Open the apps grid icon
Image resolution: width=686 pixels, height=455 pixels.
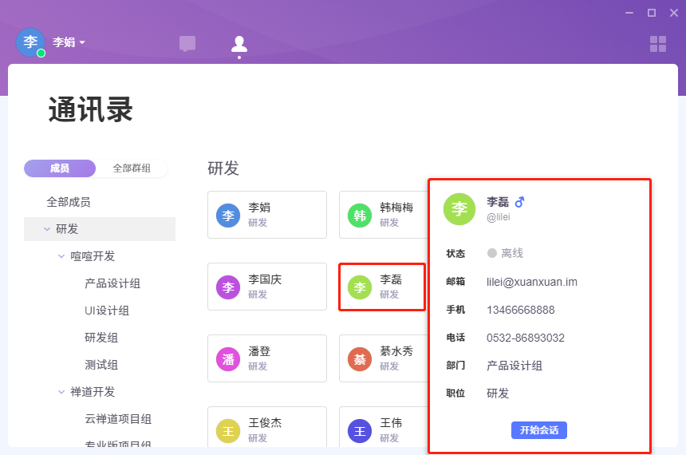pos(658,44)
